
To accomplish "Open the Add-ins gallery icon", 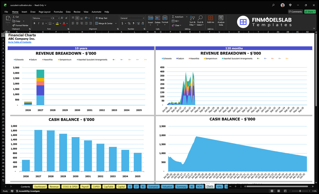I will tap(211, 18).
